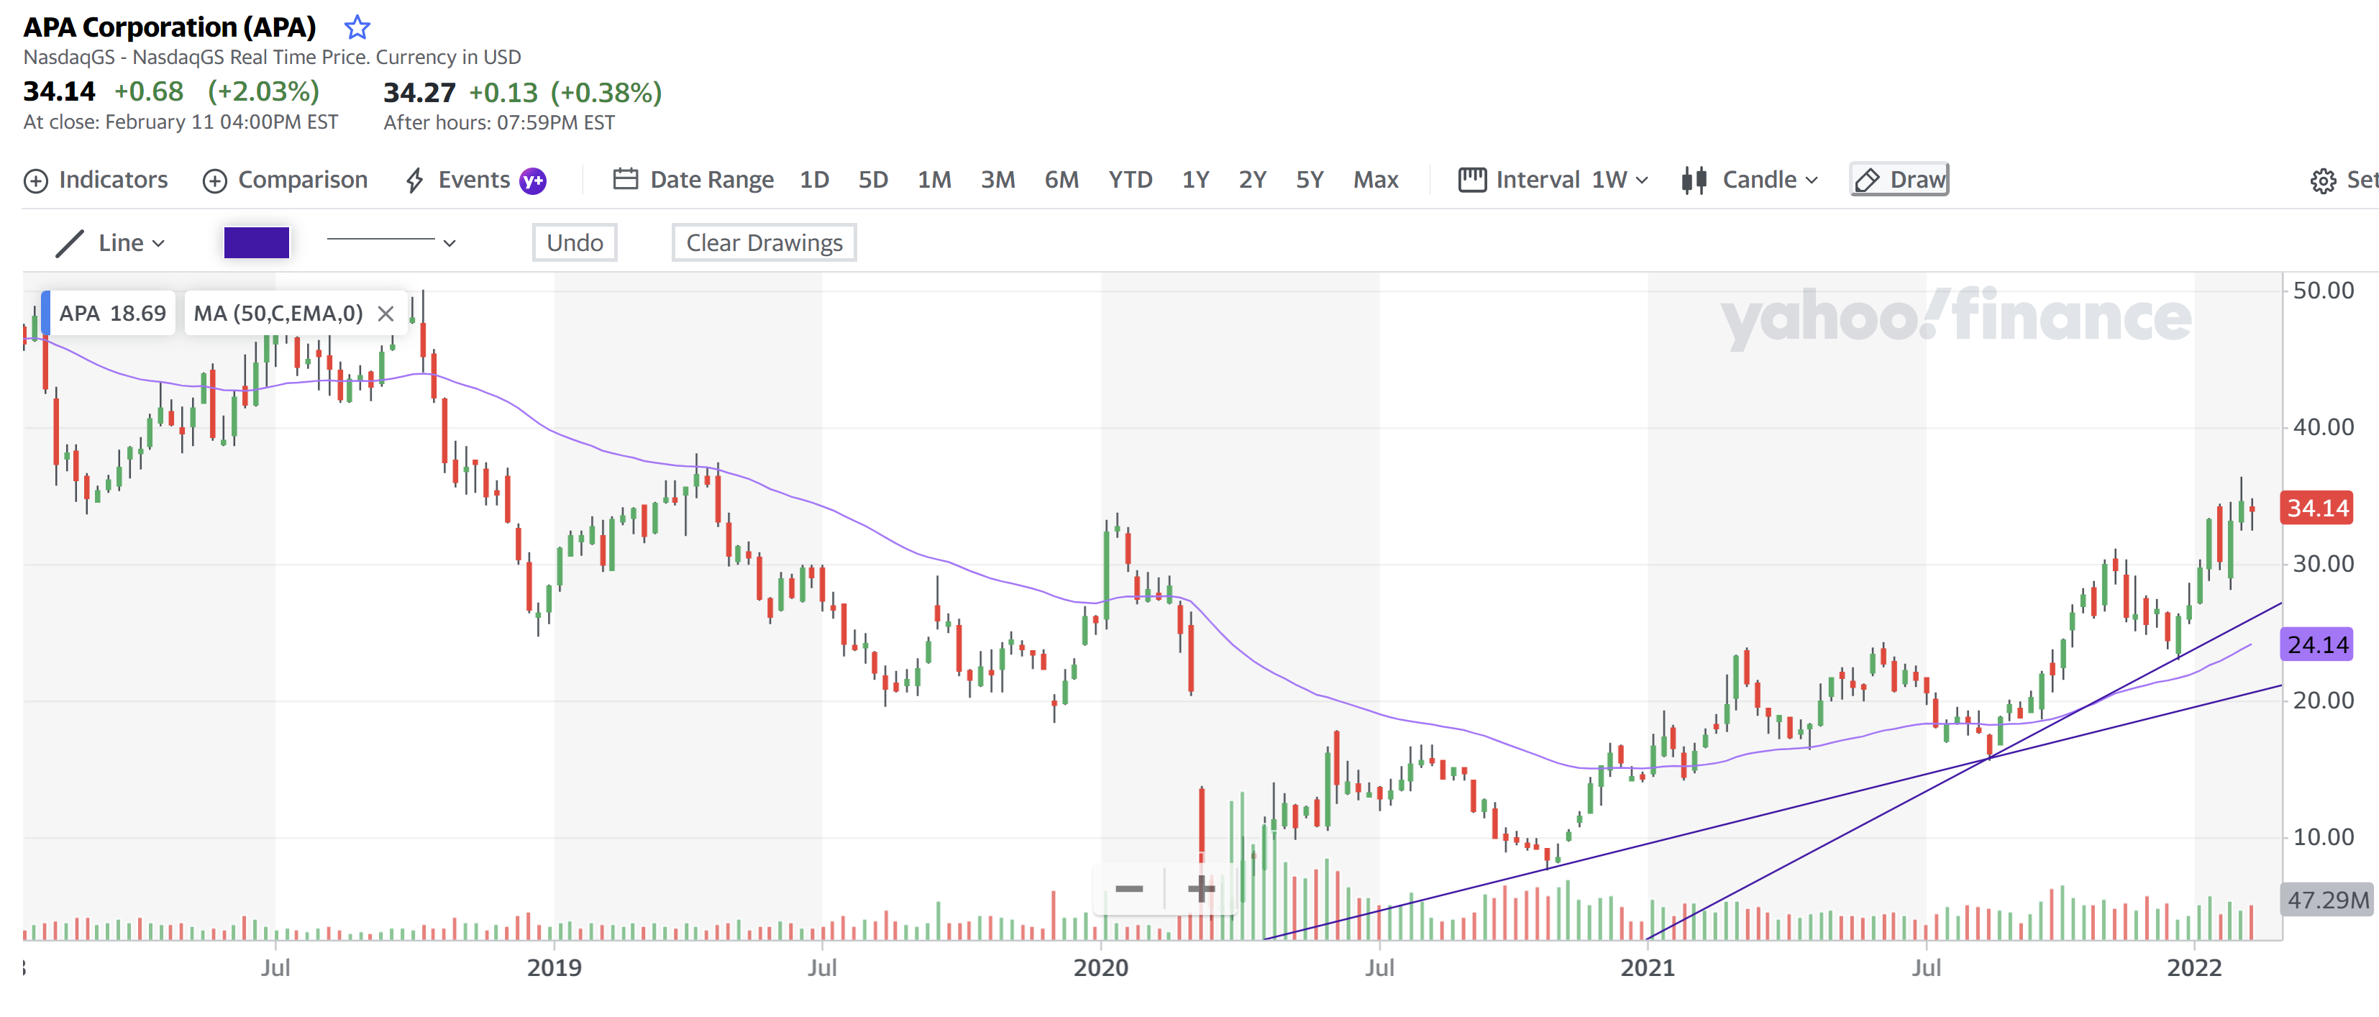Clear all drawings from chart
The image size is (2379, 1017).
pos(764,243)
